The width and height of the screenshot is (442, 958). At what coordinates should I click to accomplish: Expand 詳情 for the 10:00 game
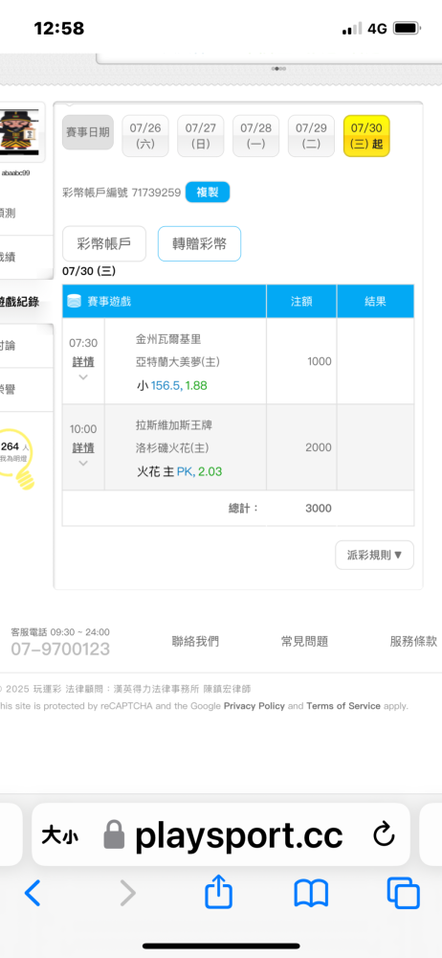pyautogui.click(x=83, y=447)
